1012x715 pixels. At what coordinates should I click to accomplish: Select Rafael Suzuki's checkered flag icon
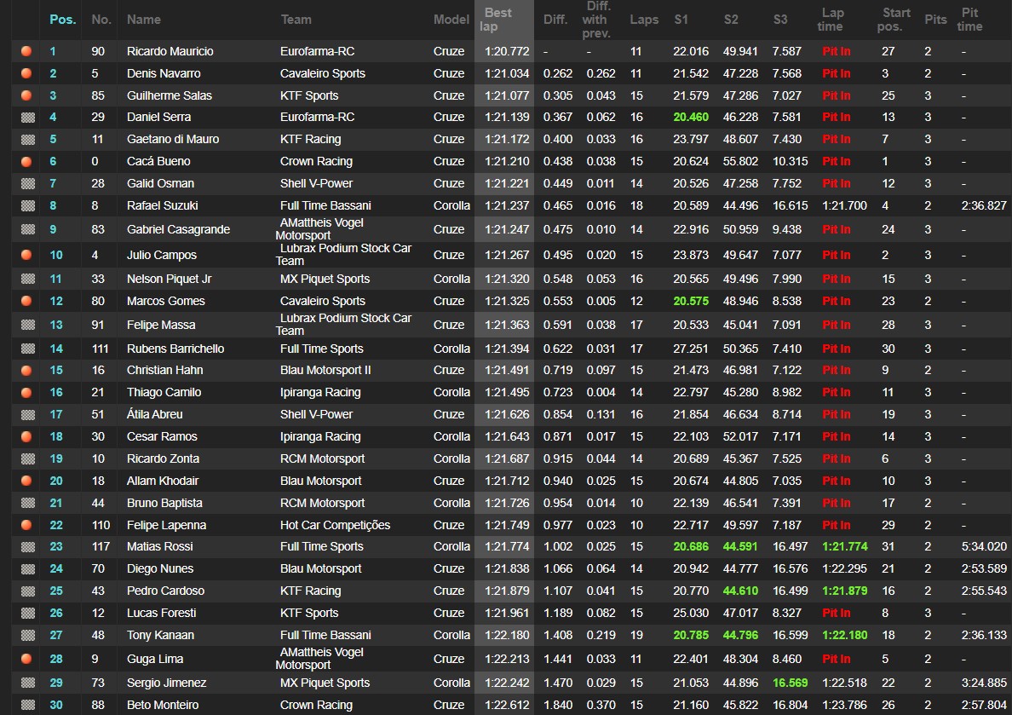pyautogui.click(x=28, y=205)
